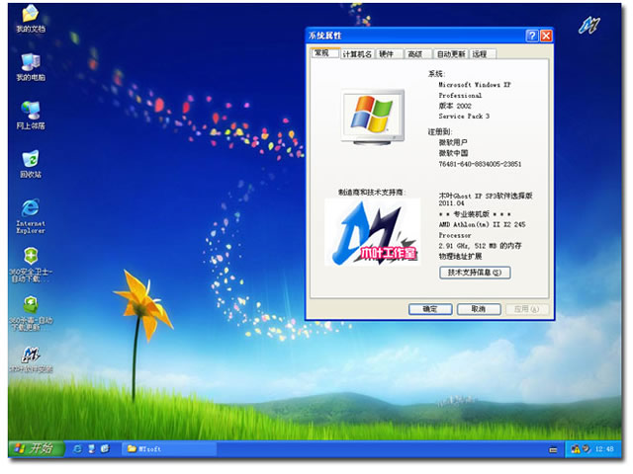Click the 微软用户 registered user text
Image resolution: width=633 pixels, height=474 pixels.
[x=453, y=142]
